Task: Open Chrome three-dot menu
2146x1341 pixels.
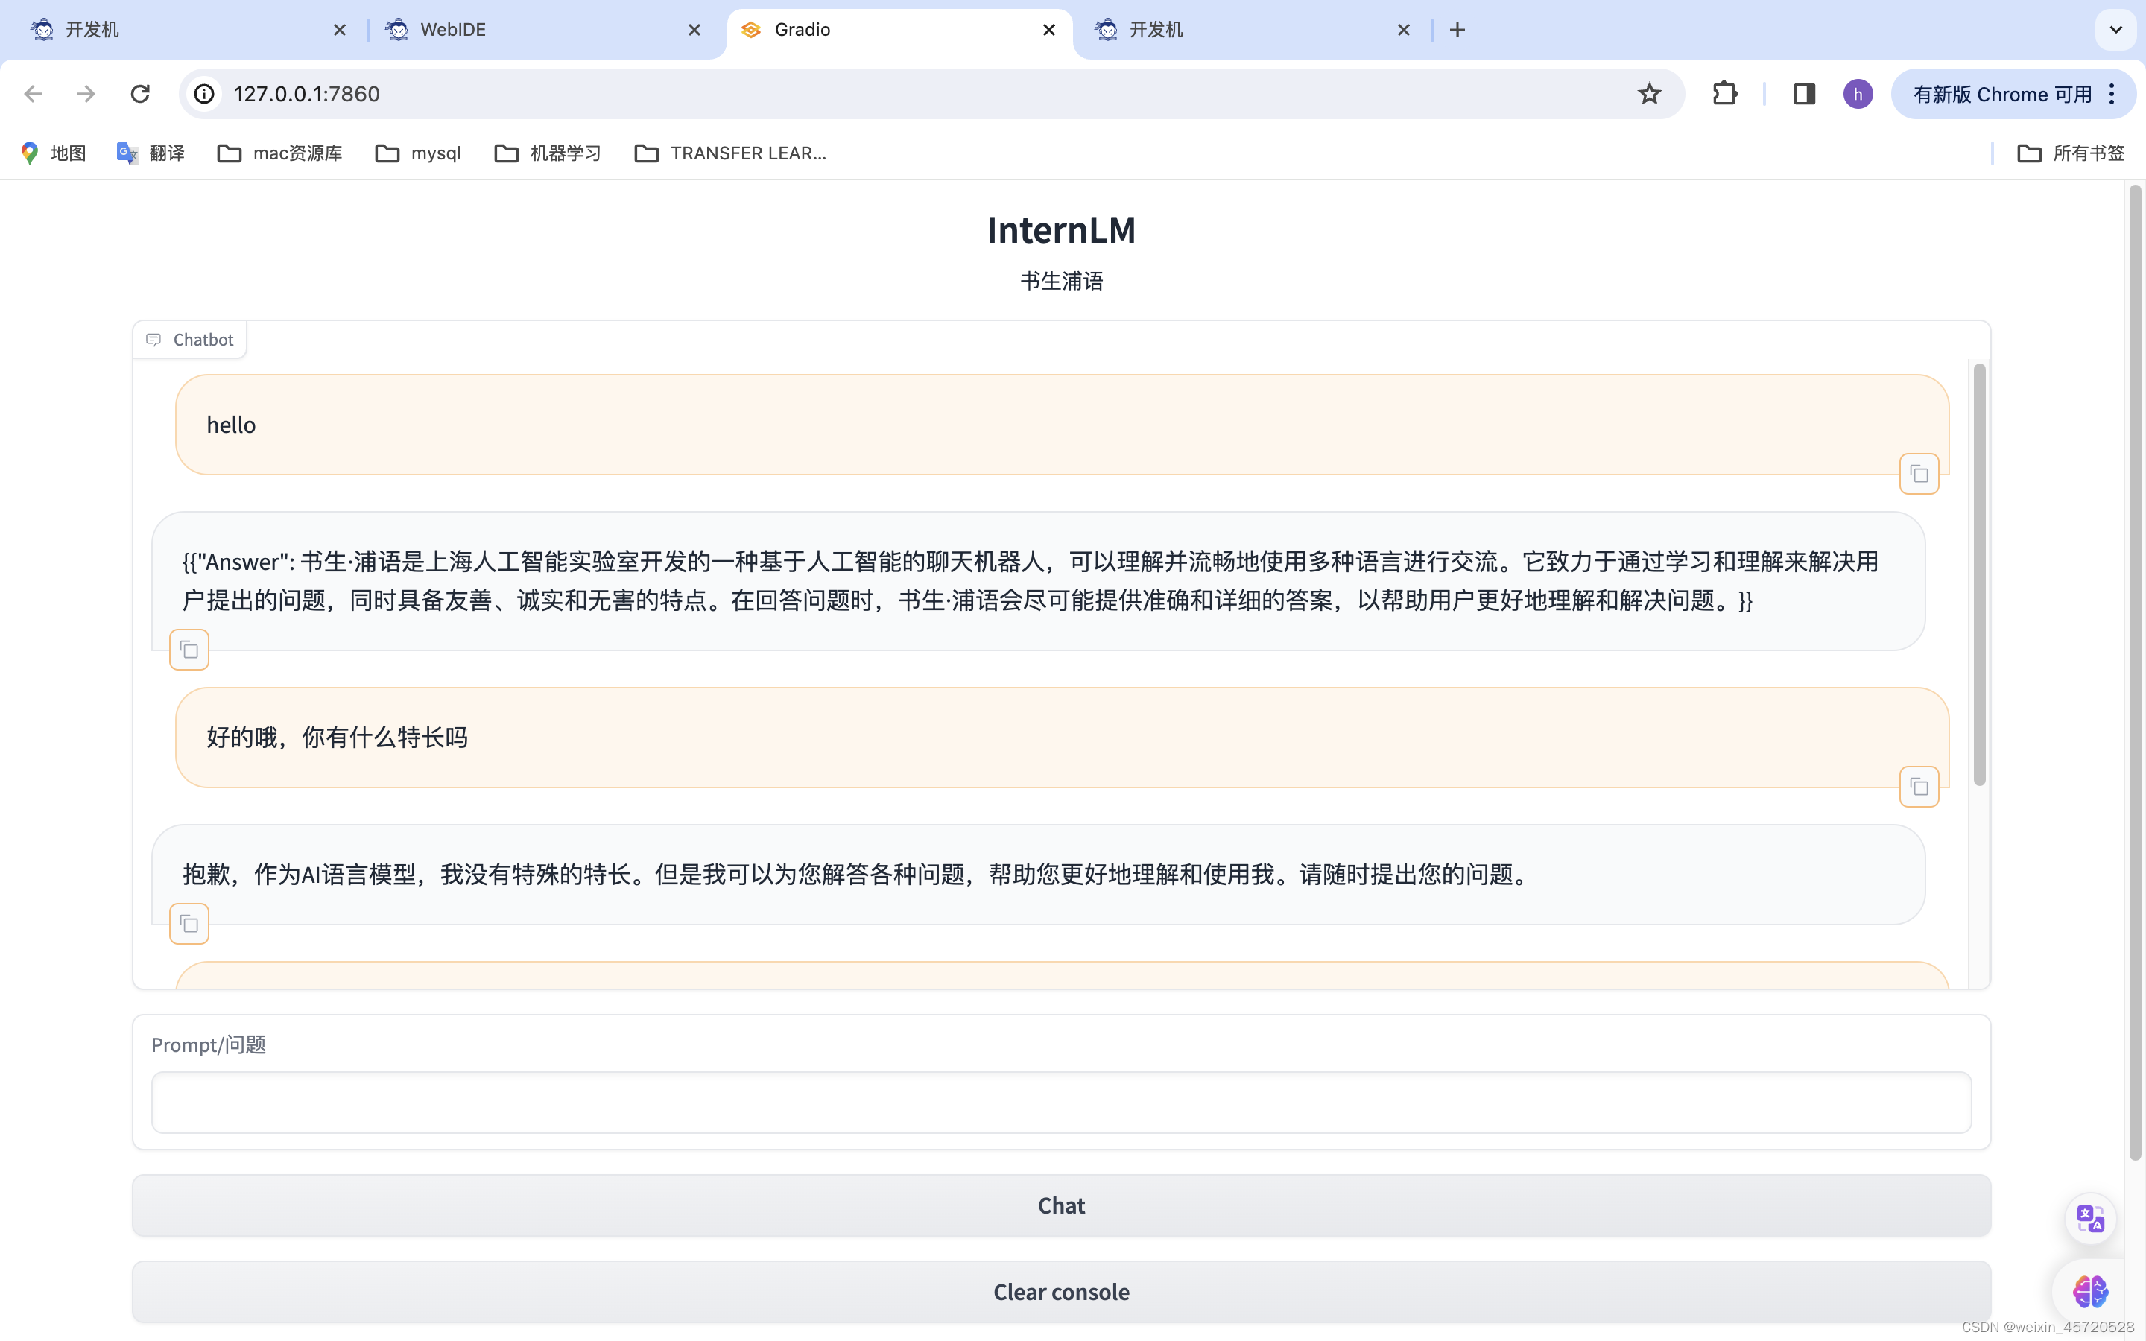Action: (2112, 94)
